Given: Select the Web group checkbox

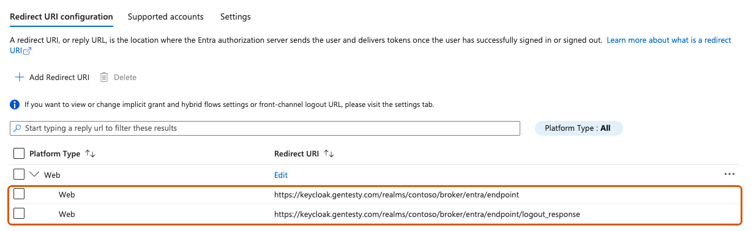Looking at the screenshot, I should 19,174.
